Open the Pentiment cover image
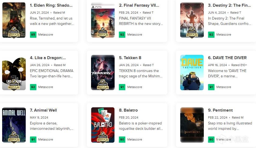Screen dimensions: 256x148 click(192, 125)
